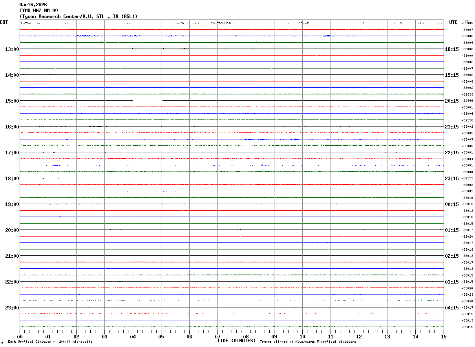Click the 01:15 UTC time label

pyautogui.click(x=451, y=230)
